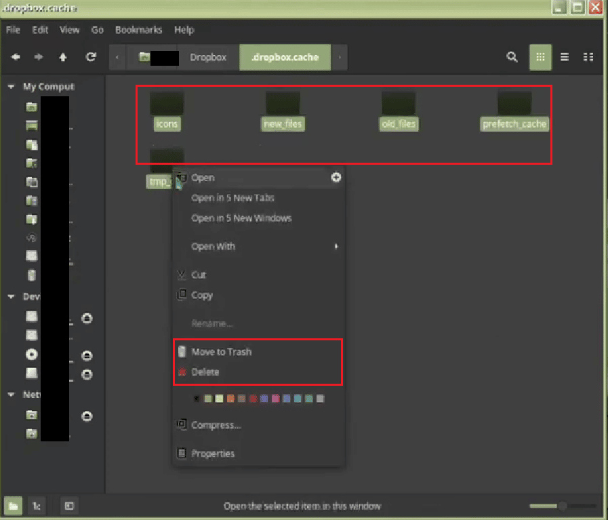Viewport: 608px width, 520px height.
Task: Open File System drive icon above Trash
Action: 32,256
